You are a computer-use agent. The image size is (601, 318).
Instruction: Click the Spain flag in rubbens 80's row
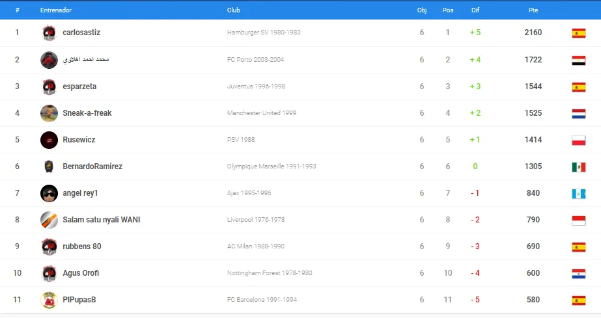[x=578, y=247]
